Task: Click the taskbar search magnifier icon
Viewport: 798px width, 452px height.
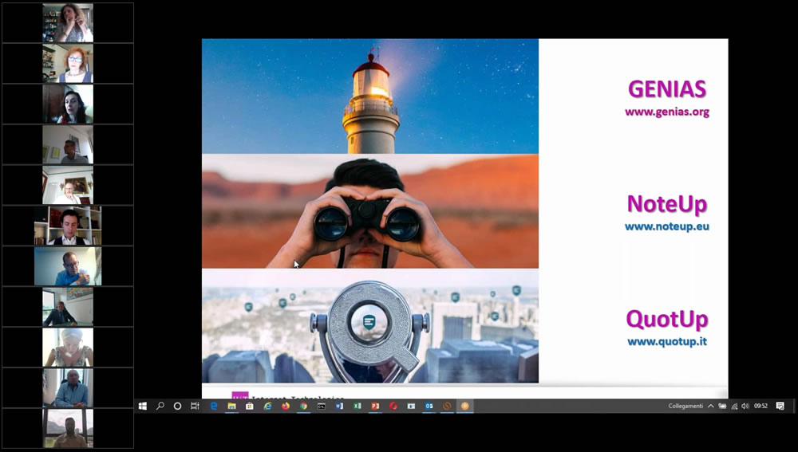Action: pos(160,406)
